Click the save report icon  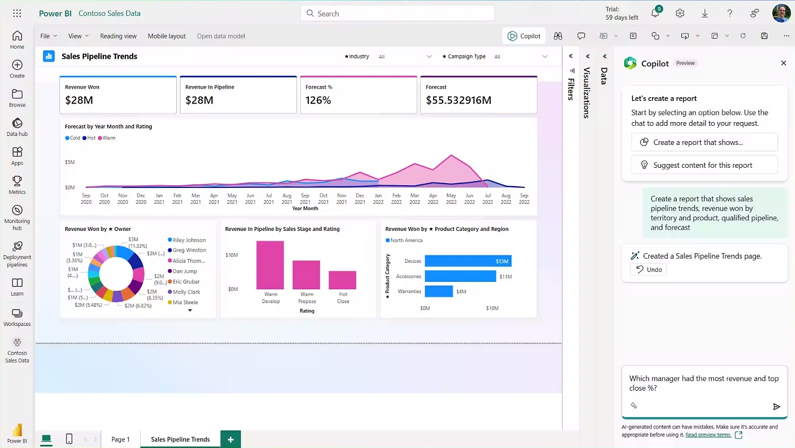click(764, 36)
